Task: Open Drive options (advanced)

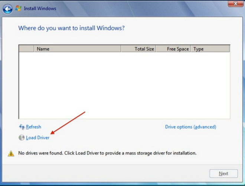Action: [191, 127]
